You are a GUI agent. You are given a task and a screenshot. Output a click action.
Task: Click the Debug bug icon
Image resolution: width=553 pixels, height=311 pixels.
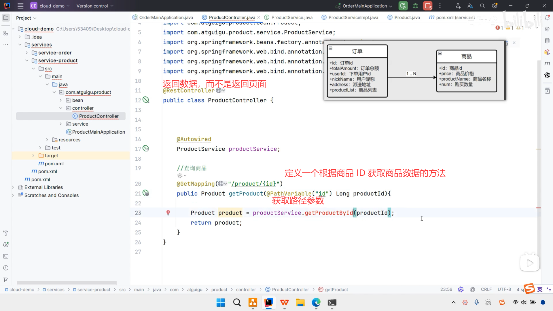415,6
